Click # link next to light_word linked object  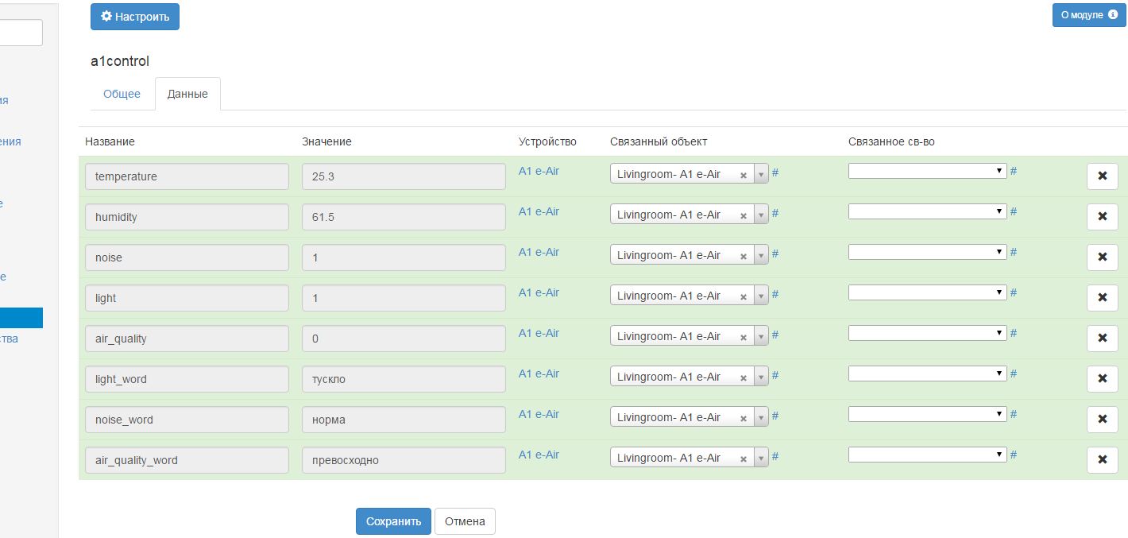pyautogui.click(x=775, y=374)
